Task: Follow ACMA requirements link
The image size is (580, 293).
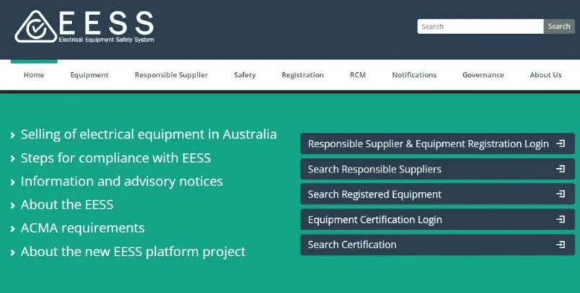Action: pyautogui.click(x=82, y=228)
